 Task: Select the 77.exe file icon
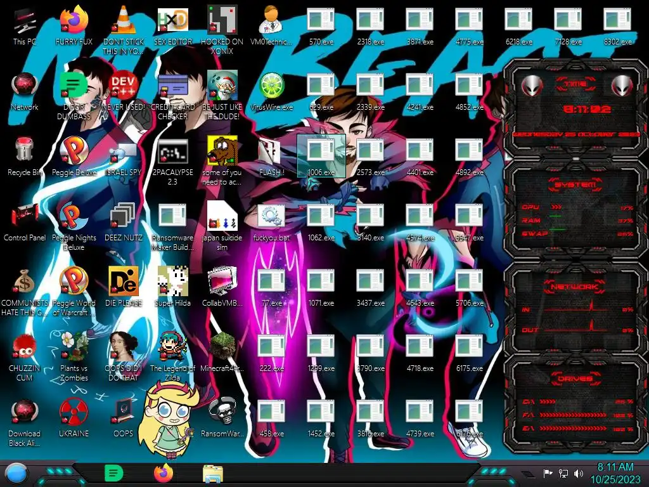click(271, 288)
